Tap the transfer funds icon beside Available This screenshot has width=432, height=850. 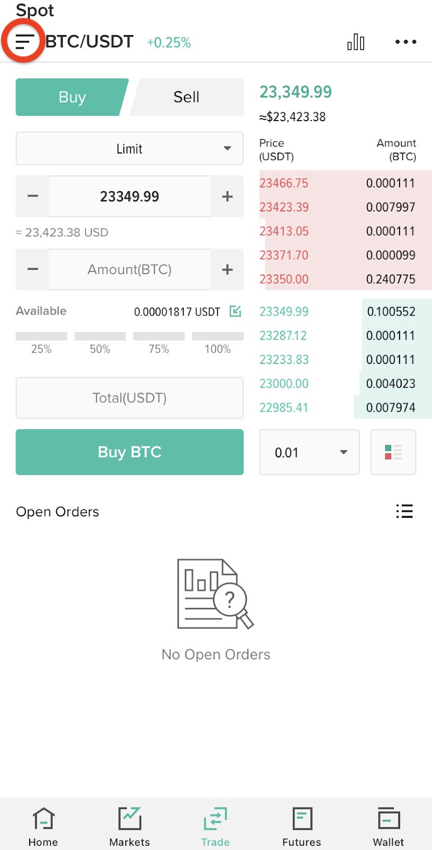click(235, 311)
